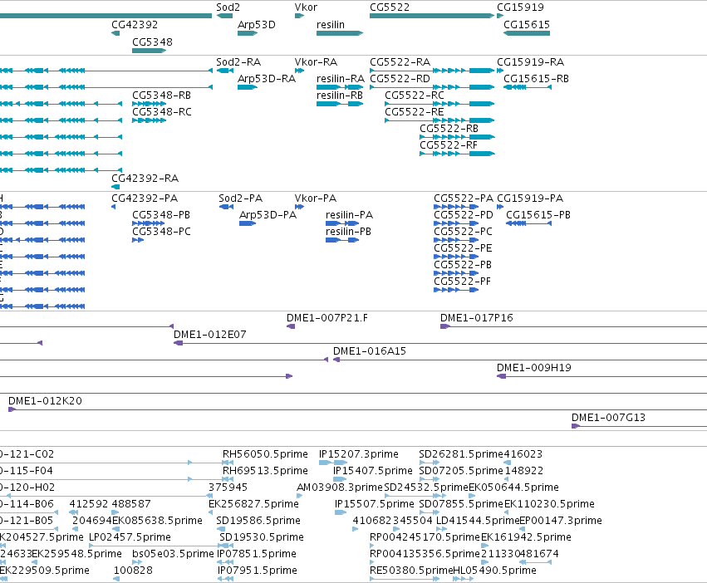Click the Vkor-PA protein label

315,198
